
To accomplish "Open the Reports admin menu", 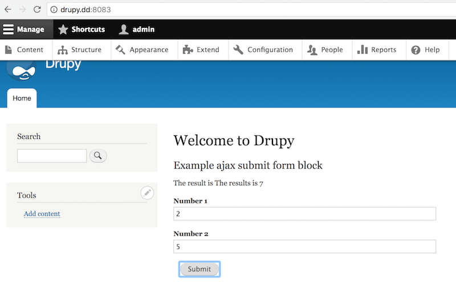I will click(x=377, y=50).
